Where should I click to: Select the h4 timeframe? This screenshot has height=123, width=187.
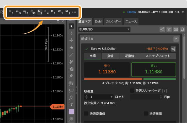(47, 12)
